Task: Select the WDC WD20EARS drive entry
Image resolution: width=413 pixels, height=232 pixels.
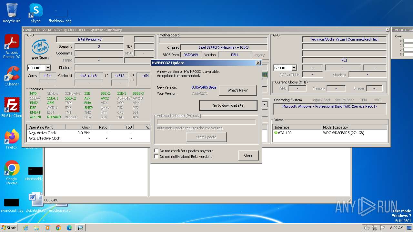Action: pos(343,133)
